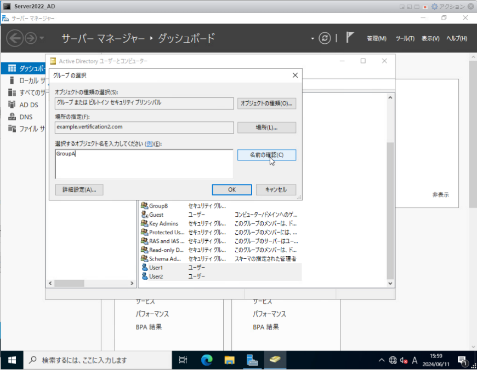Image resolution: width=477 pixels, height=370 pixels.
Task: Click オブジェクトの種類(O)... button
Action: [x=266, y=103]
